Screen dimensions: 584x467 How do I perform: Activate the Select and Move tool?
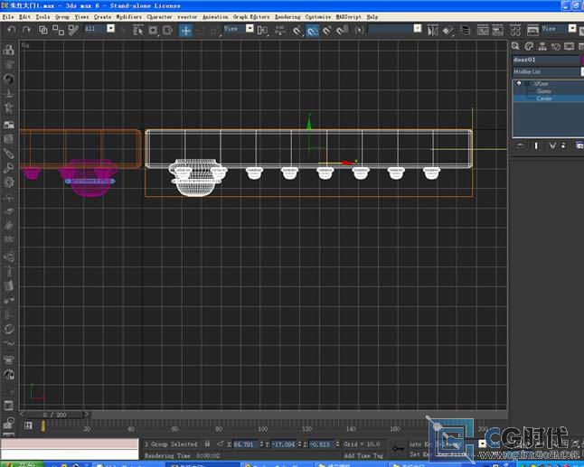coord(185,30)
